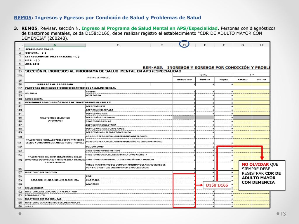Screen dimensions: 299x224
Task: Click the 'TRASTORNO BIPOLAR' cell
Action: pyautogui.click(x=129, y=121)
